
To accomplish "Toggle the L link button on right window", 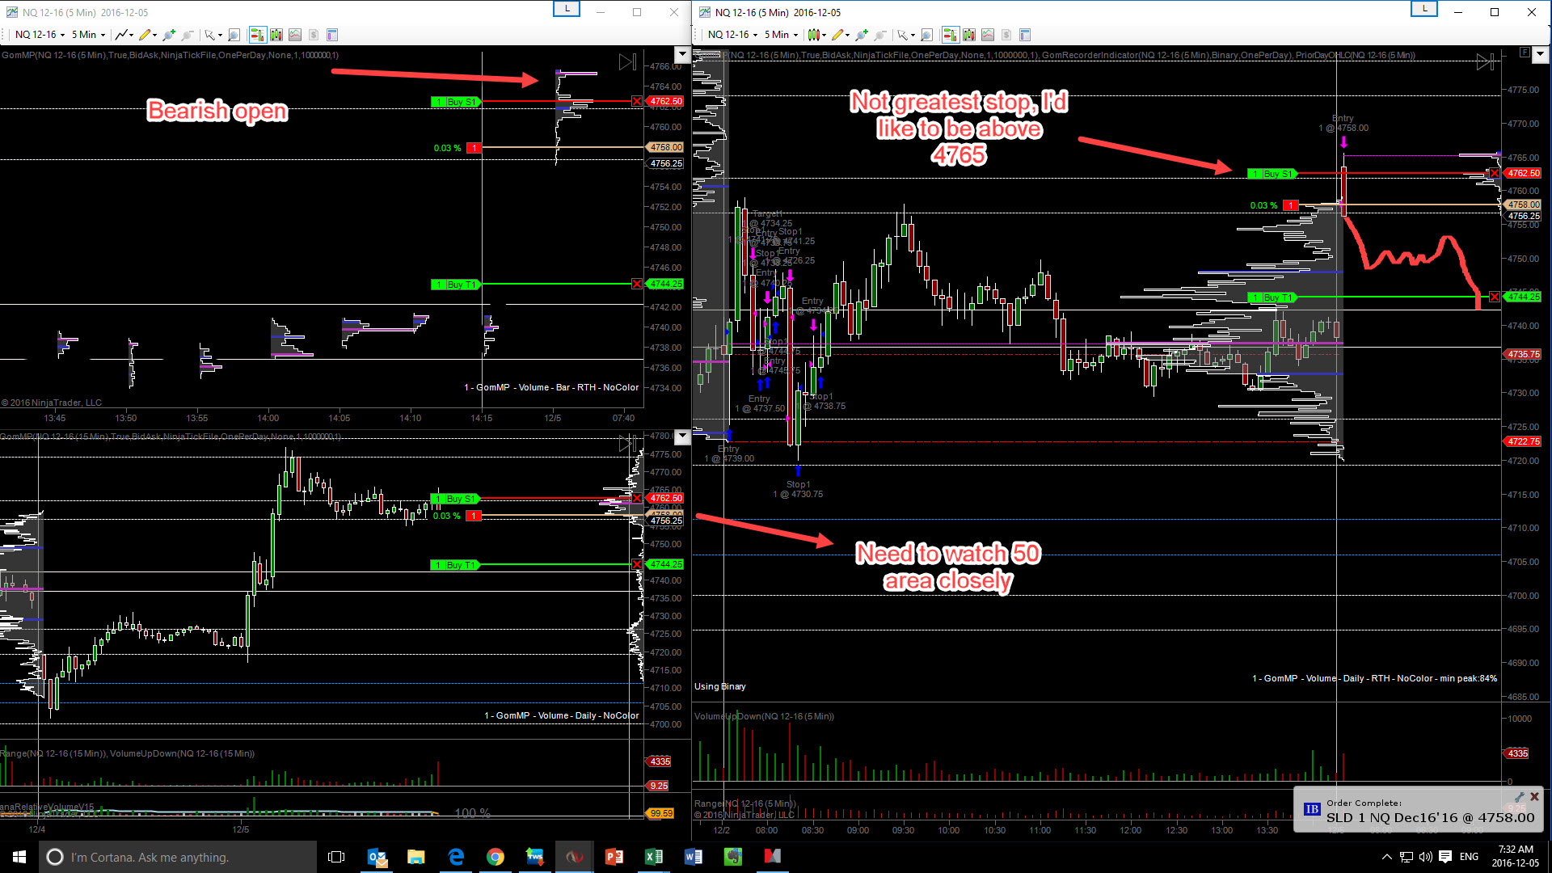I will pyautogui.click(x=1424, y=9).
